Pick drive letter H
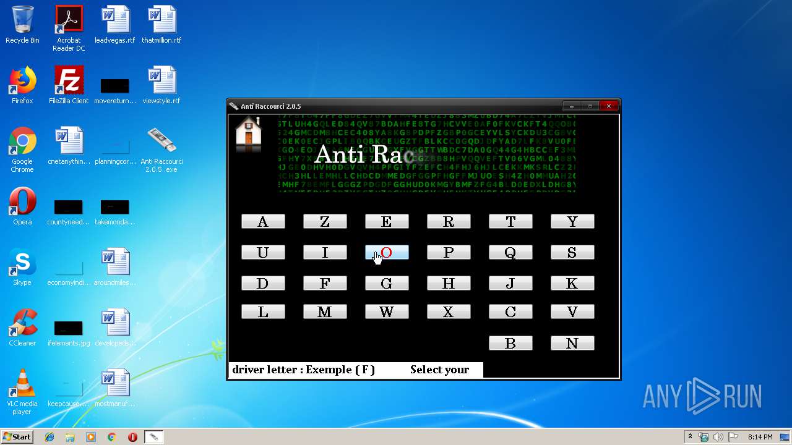The image size is (792, 445). pos(449,284)
